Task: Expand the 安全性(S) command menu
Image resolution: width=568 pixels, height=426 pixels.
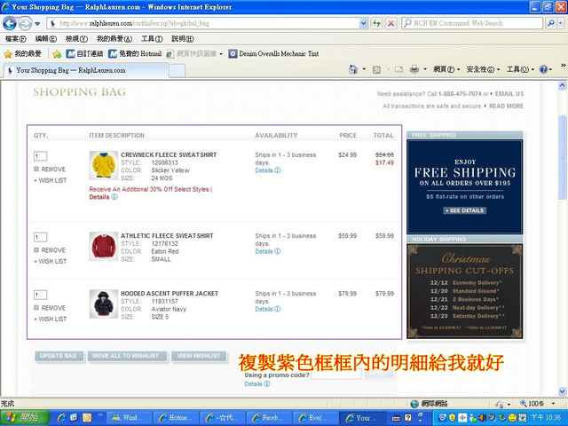Action: (x=483, y=69)
